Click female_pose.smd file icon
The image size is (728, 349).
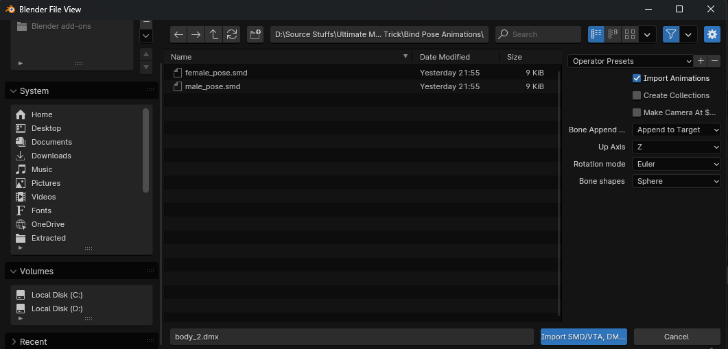pyautogui.click(x=178, y=73)
